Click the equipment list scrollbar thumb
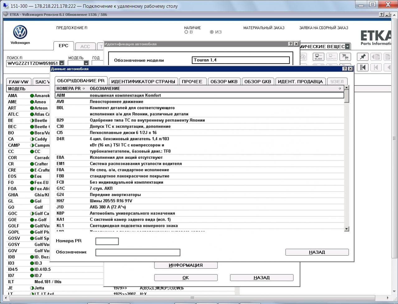Viewport: 398px width, 304px height. 347,96
